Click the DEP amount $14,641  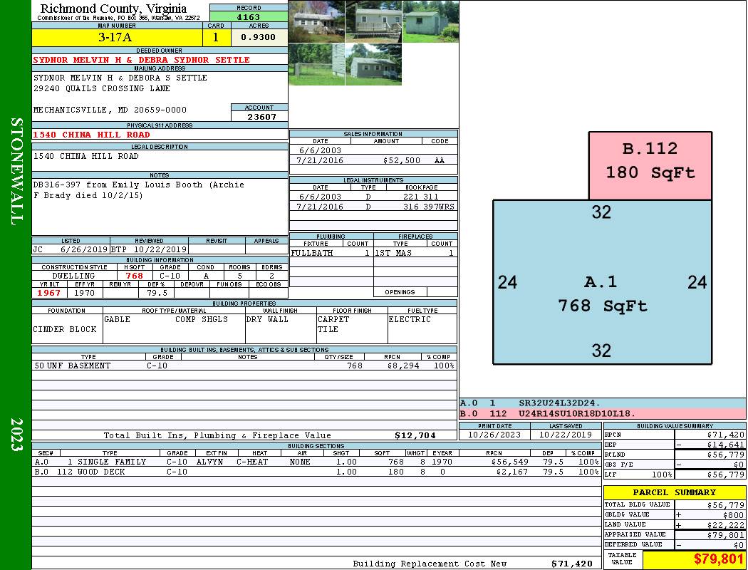click(x=725, y=445)
